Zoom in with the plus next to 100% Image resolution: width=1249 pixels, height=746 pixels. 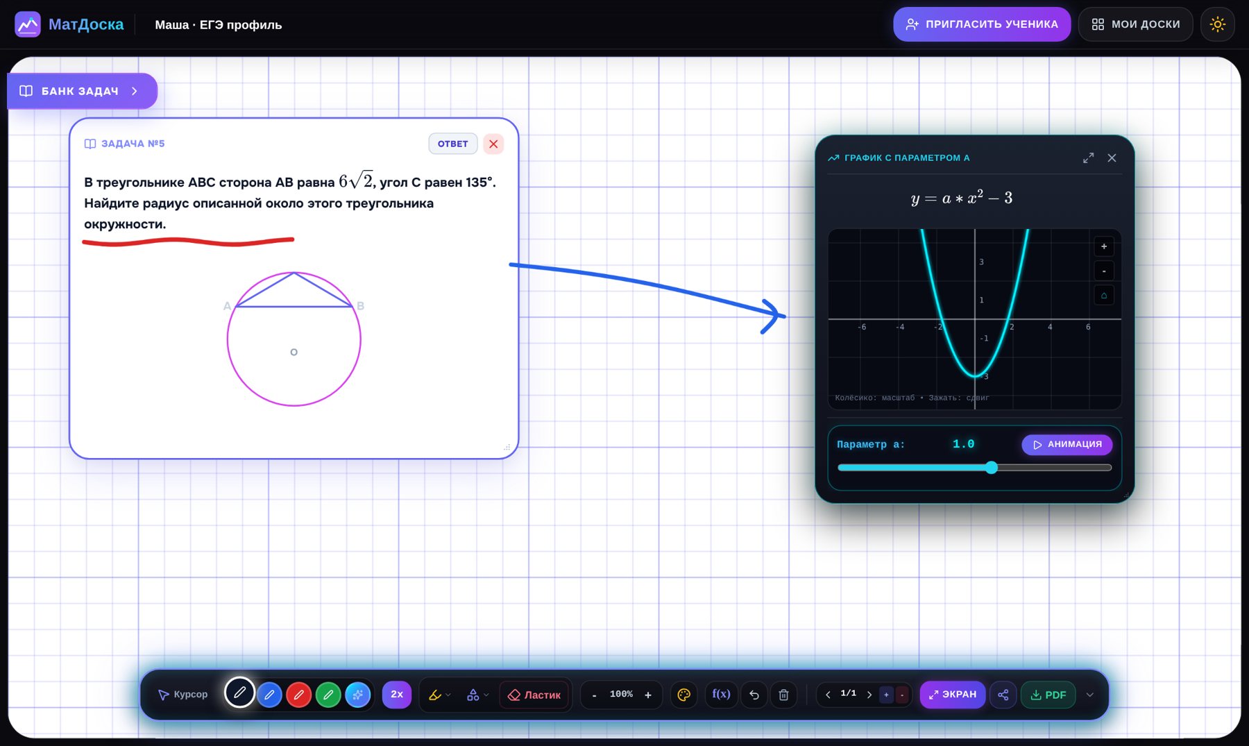coord(648,695)
